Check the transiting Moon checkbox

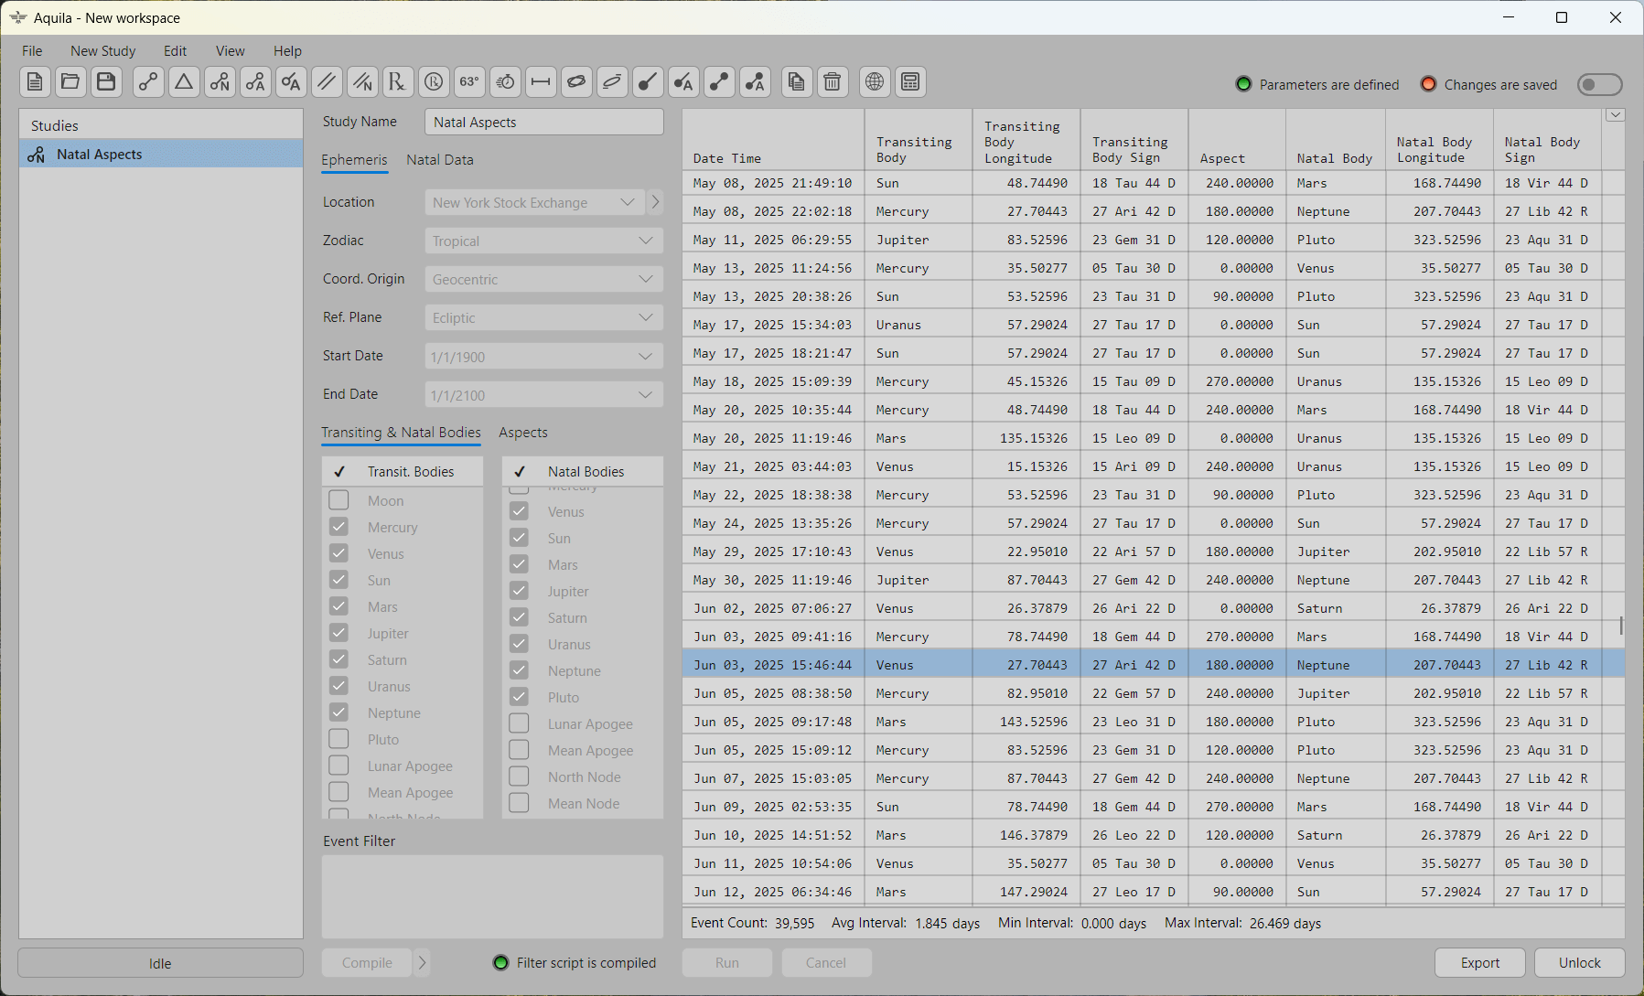[338, 500]
